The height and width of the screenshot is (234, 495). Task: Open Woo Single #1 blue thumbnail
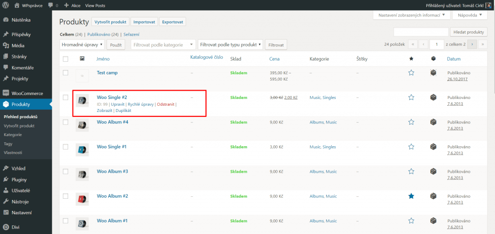pyautogui.click(x=82, y=150)
